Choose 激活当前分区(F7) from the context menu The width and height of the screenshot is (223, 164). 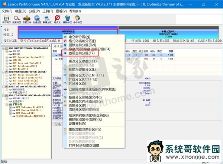pos(82,54)
